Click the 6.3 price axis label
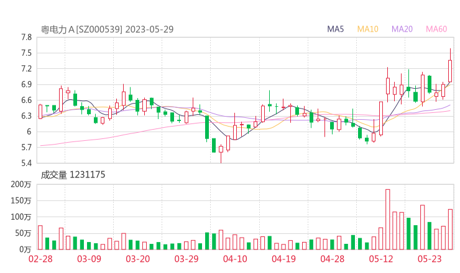 coord(26,116)
